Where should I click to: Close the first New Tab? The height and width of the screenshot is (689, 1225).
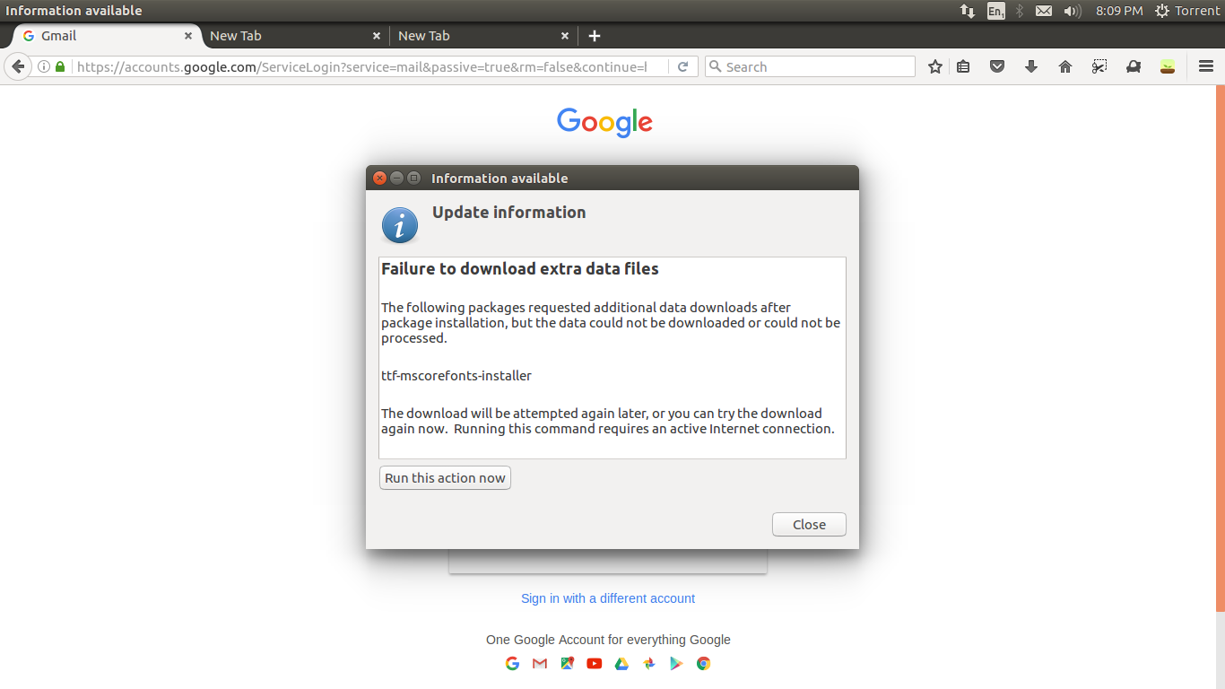(377, 36)
